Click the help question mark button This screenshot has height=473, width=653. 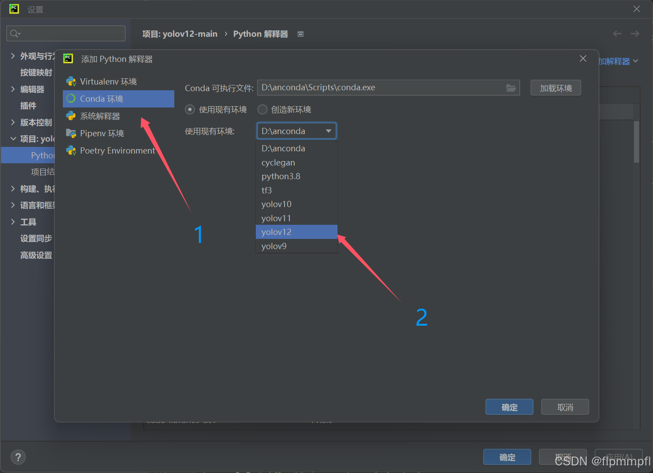point(18,457)
